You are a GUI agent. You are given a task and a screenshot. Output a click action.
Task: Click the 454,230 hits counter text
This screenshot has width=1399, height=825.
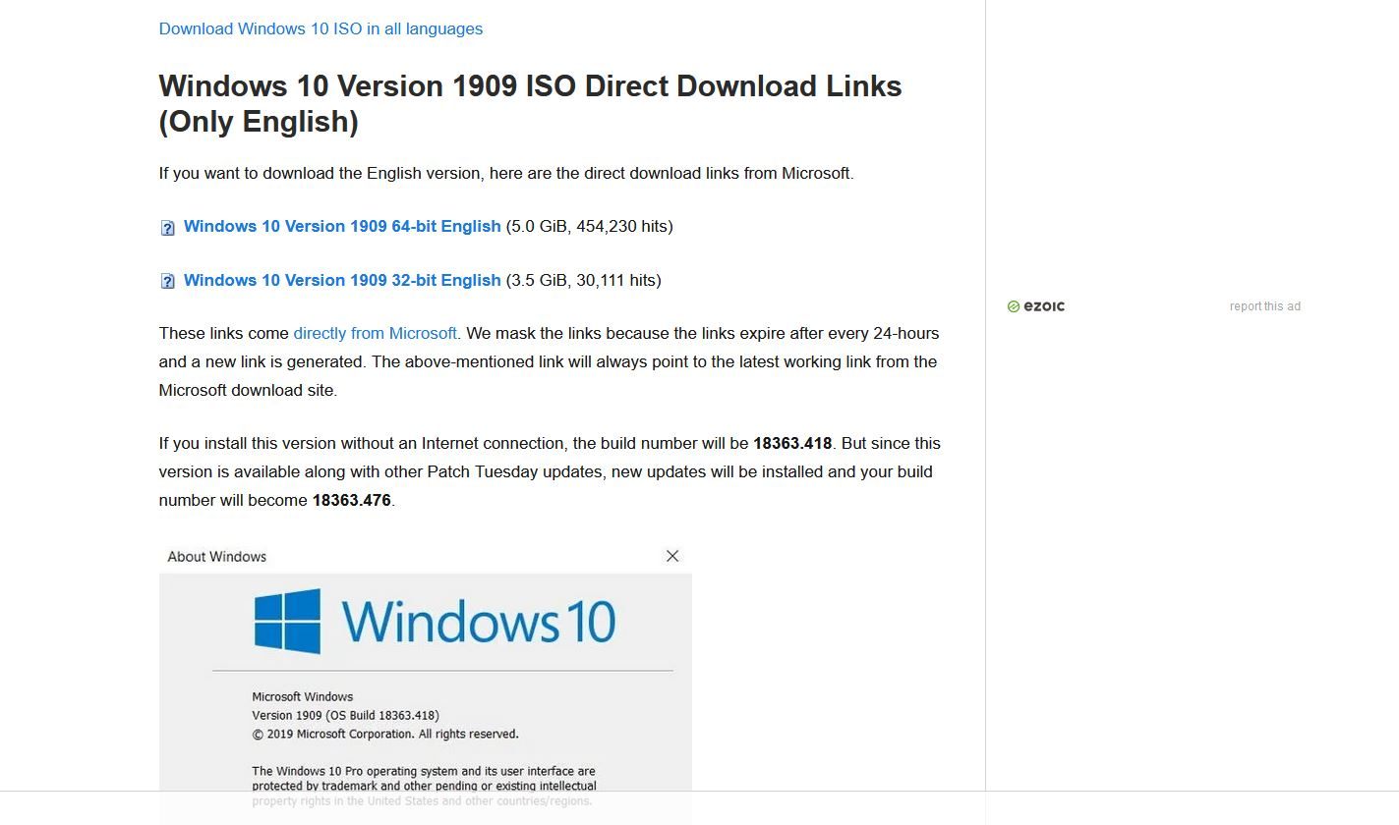pyautogui.click(x=620, y=227)
